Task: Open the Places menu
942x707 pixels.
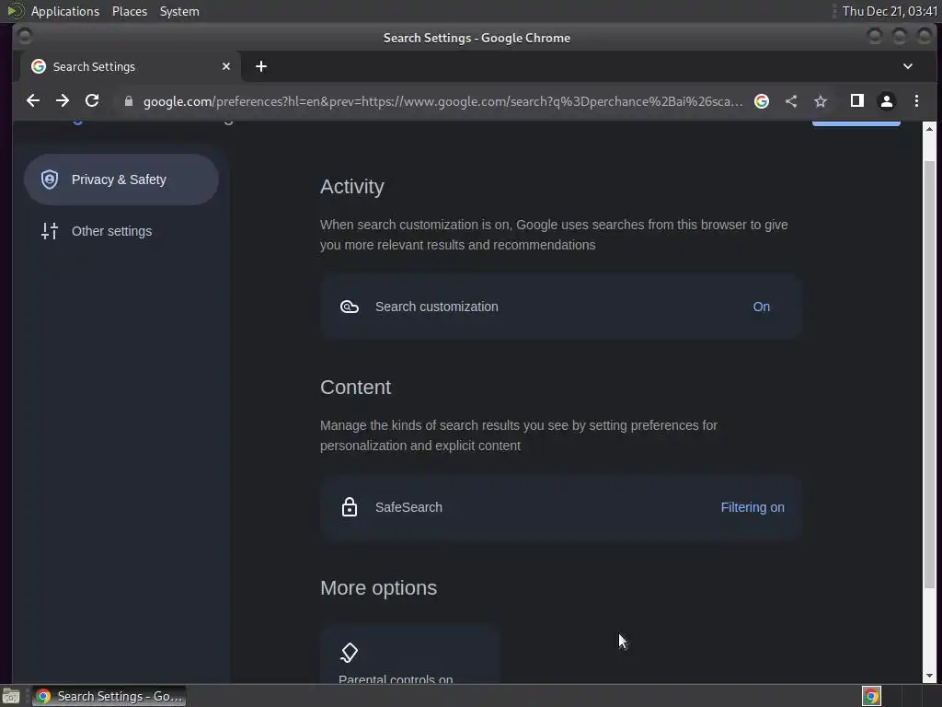Action: point(130,11)
